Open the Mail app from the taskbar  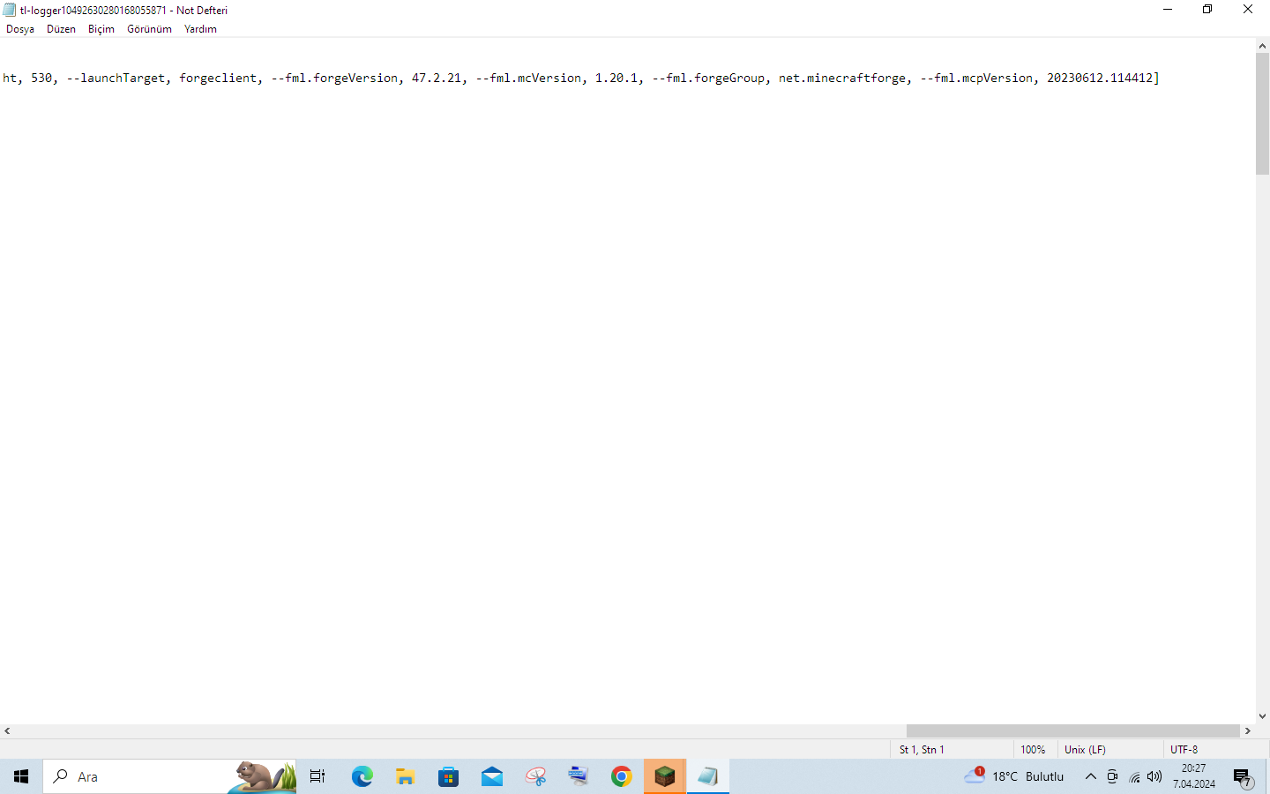[491, 776]
